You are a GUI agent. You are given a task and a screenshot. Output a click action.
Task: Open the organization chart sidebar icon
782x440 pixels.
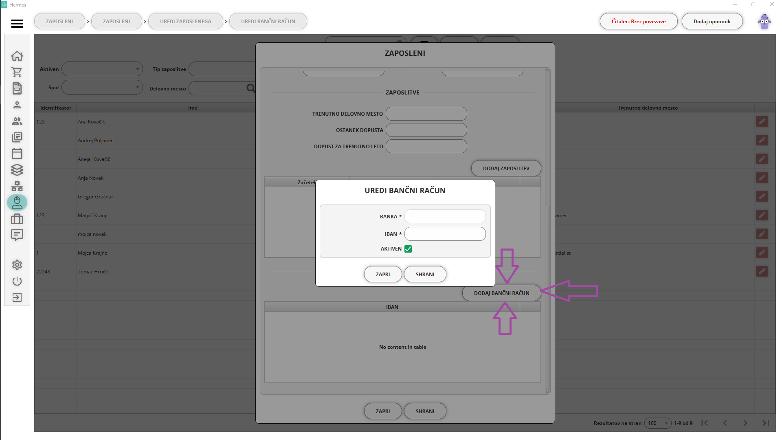(17, 186)
